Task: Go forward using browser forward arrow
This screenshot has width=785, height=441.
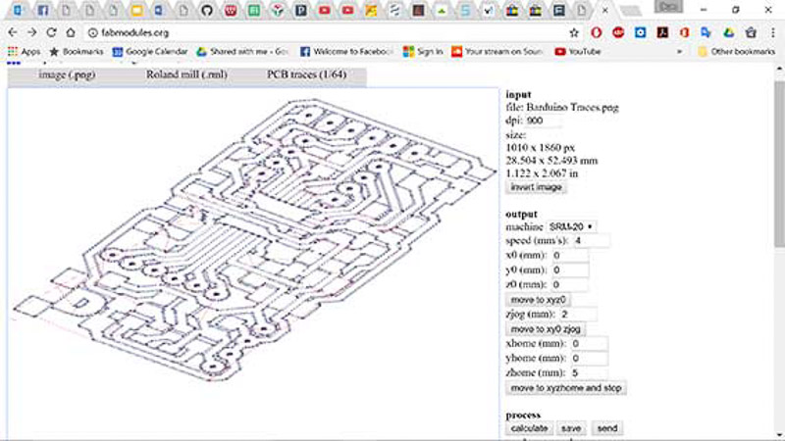Action: (32, 32)
